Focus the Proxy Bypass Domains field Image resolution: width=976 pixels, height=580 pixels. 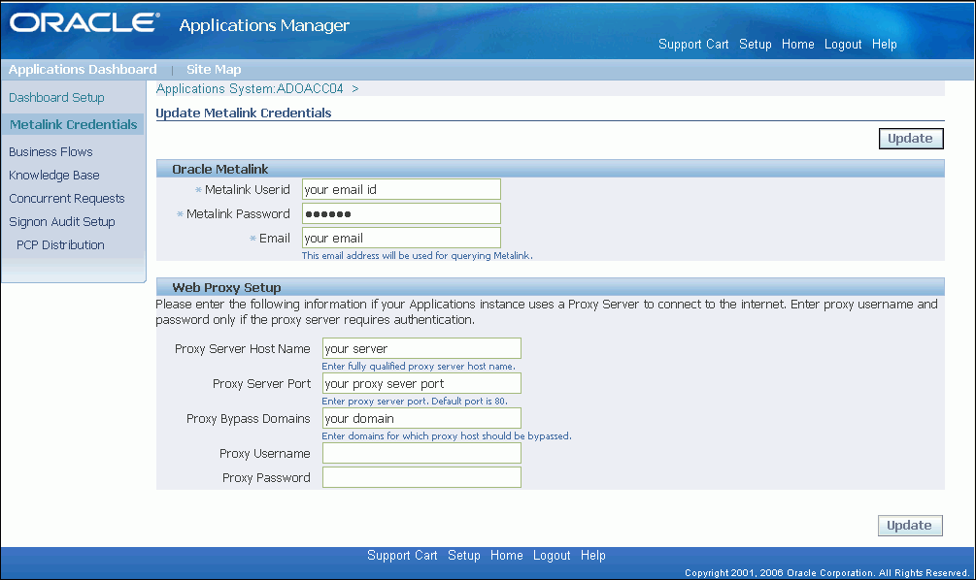tap(421, 418)
